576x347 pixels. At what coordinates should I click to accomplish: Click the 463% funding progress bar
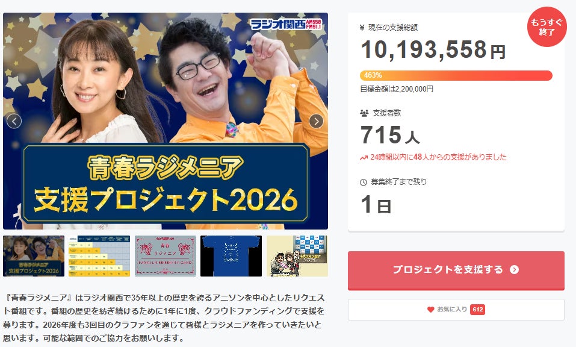456,75
